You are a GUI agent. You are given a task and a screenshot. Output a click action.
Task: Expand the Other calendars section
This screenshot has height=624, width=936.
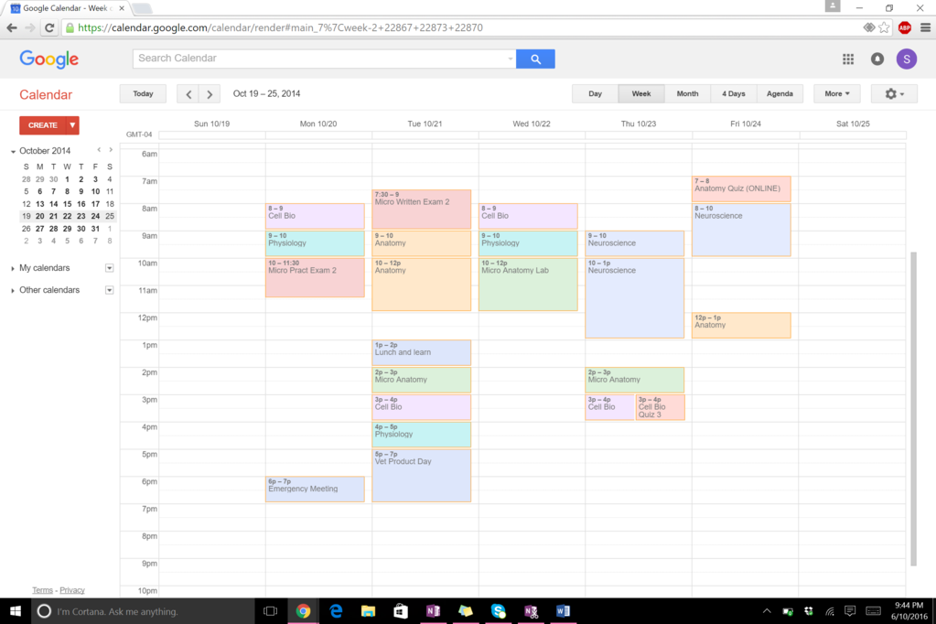(x=13, y=290)
